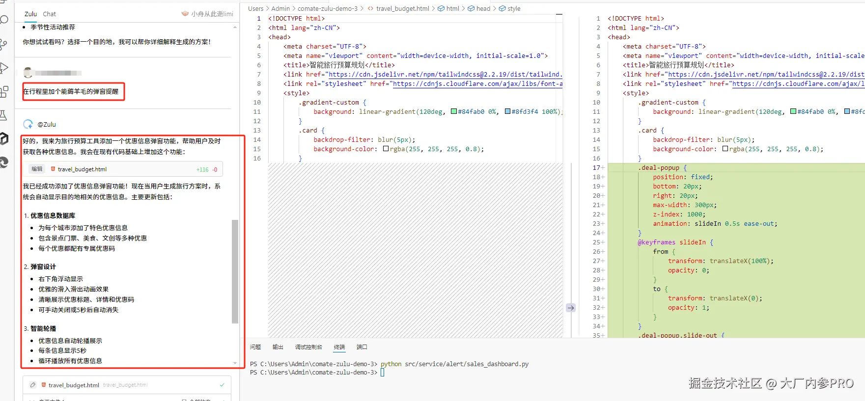Click left pane line number 16
The image size is (865, 401).
[257, 159]
